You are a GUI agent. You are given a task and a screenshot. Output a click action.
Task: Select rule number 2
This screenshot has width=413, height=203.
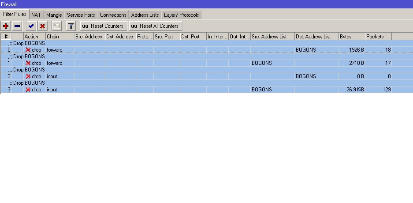click(x=9, y=76)
